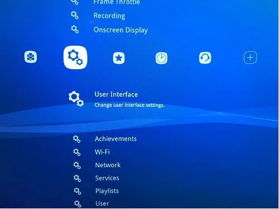Open the Network settings entry
Image resolution: width=279 pixels, height=209 pixels.
(108, 165)
